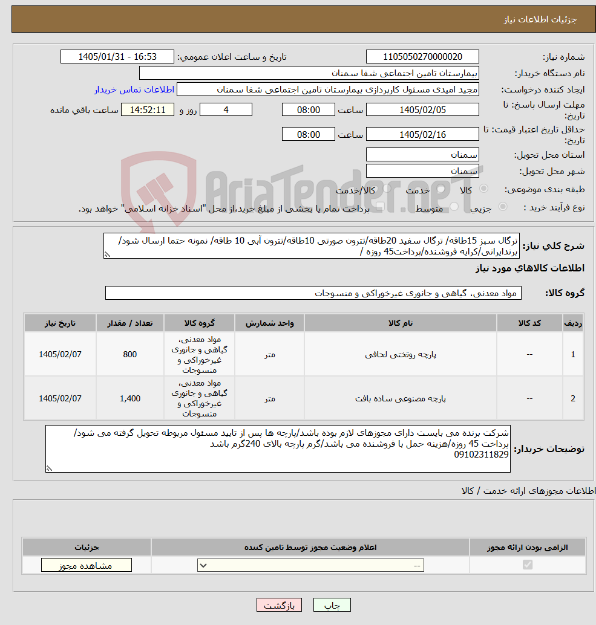
Task: Click the cell پارچه مصنوعی ساده بافت
Action: pos(401,398)
